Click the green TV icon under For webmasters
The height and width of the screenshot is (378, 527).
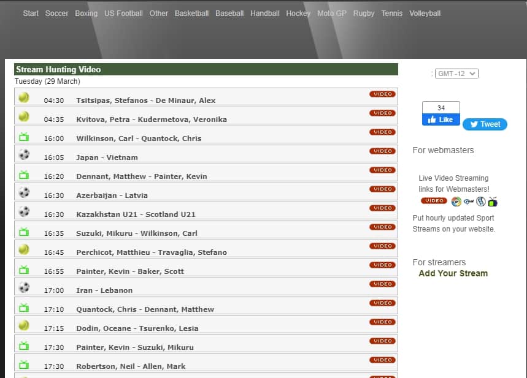pos(493,202)
